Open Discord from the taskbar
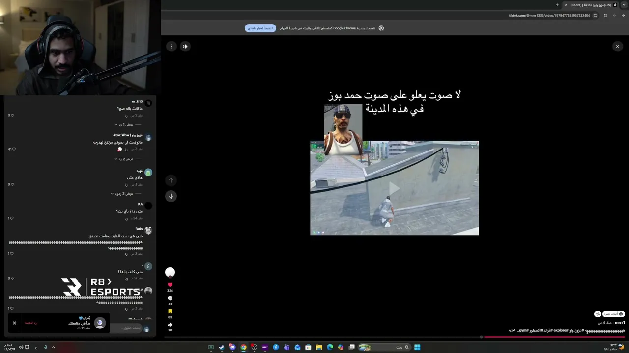 click(x=232, y=347)
